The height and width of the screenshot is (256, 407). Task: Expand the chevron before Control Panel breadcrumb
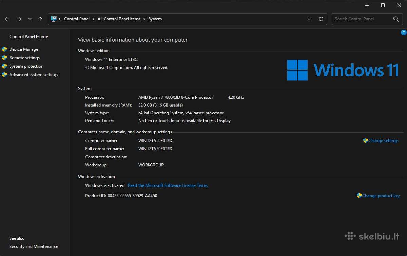tap(60, 19)
